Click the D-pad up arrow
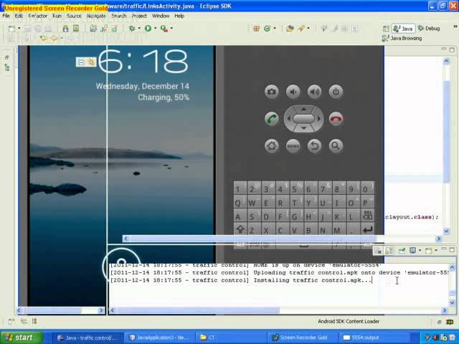The image size is (459, 344). click(303, 109)
